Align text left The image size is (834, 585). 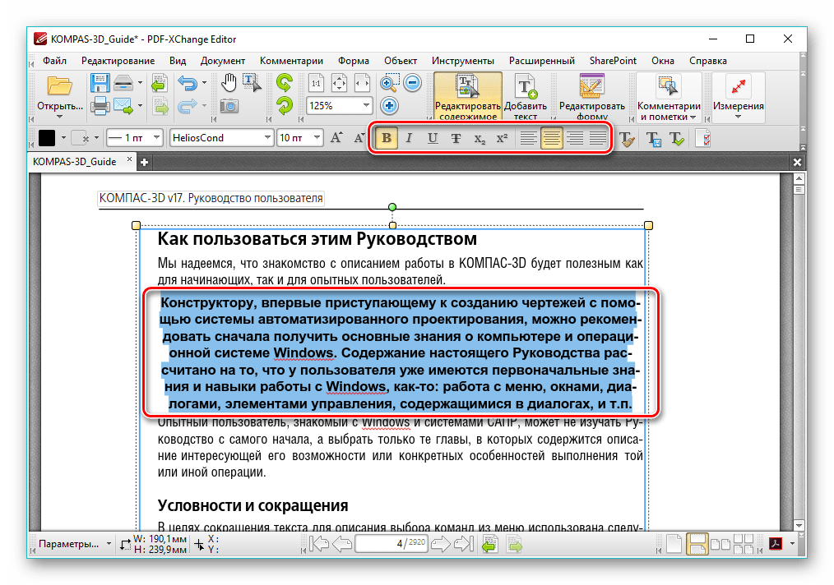[528, 138]
